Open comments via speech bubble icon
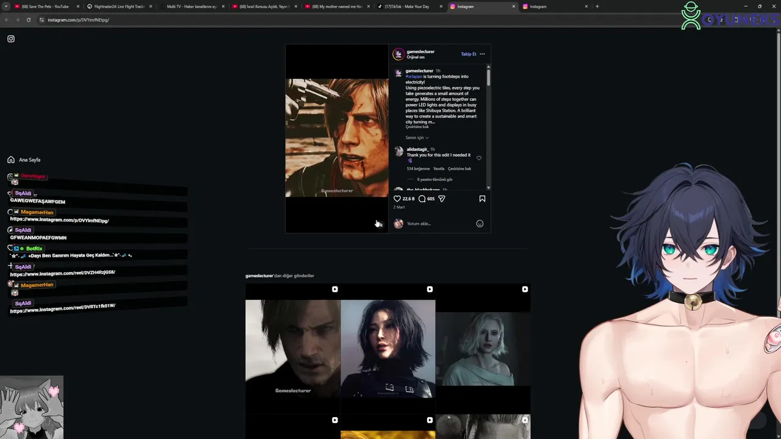Screen dimensions: 781x439 [422, 199]
